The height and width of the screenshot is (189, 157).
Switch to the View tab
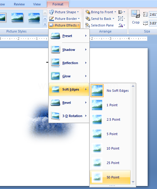tap(37, 4)
